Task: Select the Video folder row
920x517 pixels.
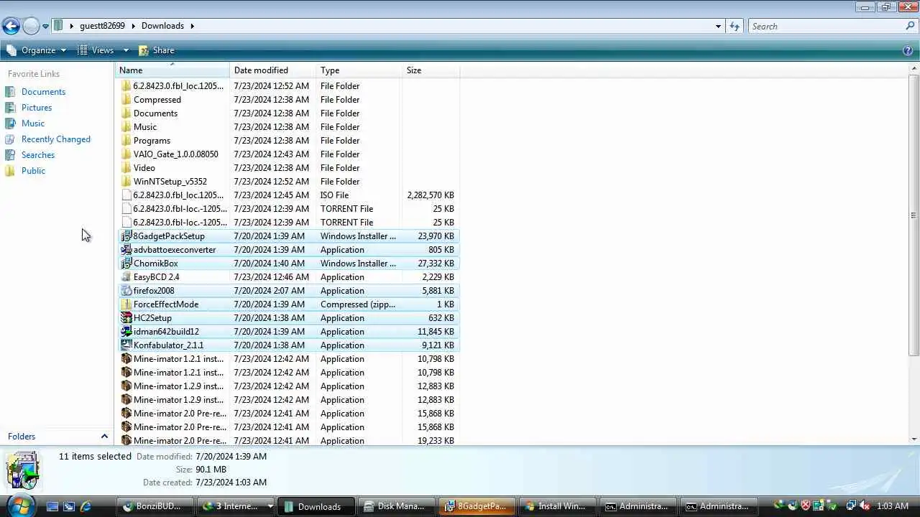Action: (x=287, y=168)
